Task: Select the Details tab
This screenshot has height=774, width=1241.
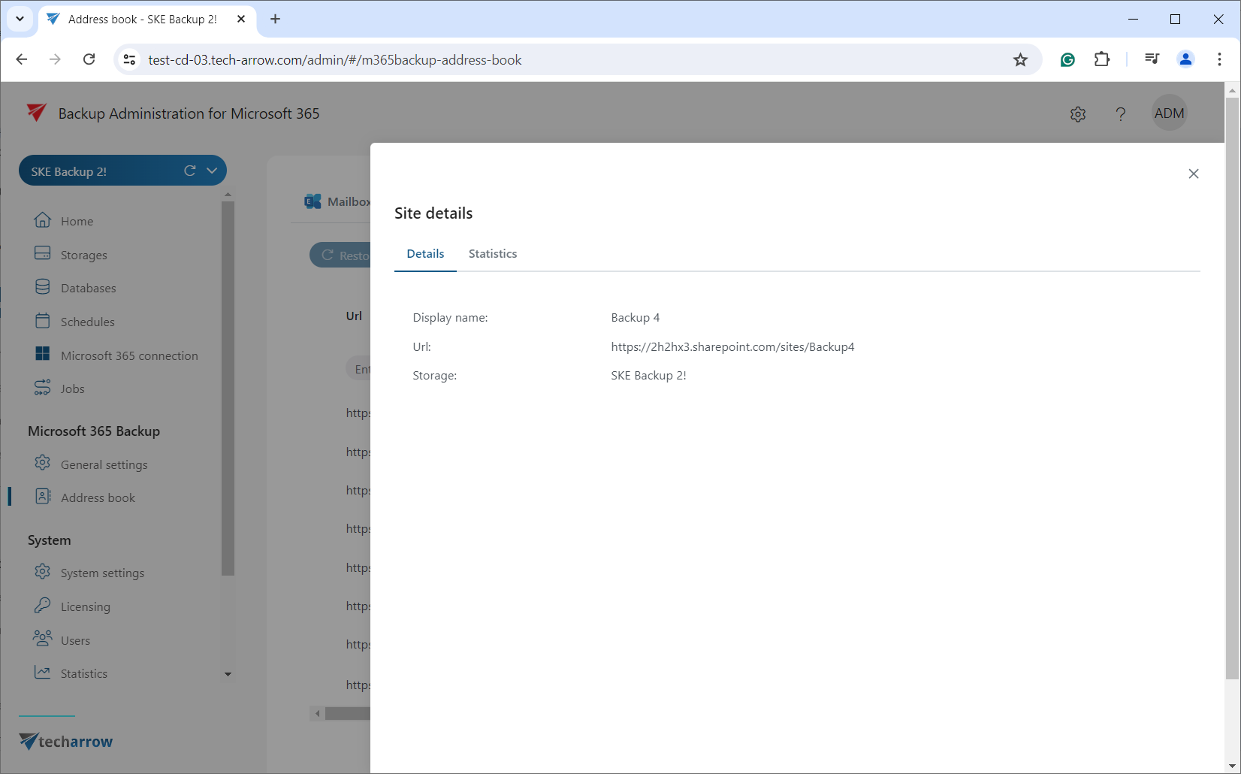Action: [425, 254]
